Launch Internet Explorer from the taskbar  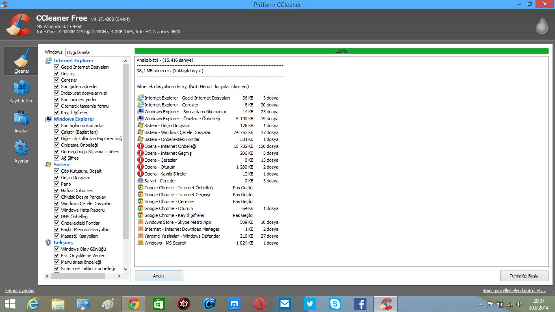click(x=33, y=304)
